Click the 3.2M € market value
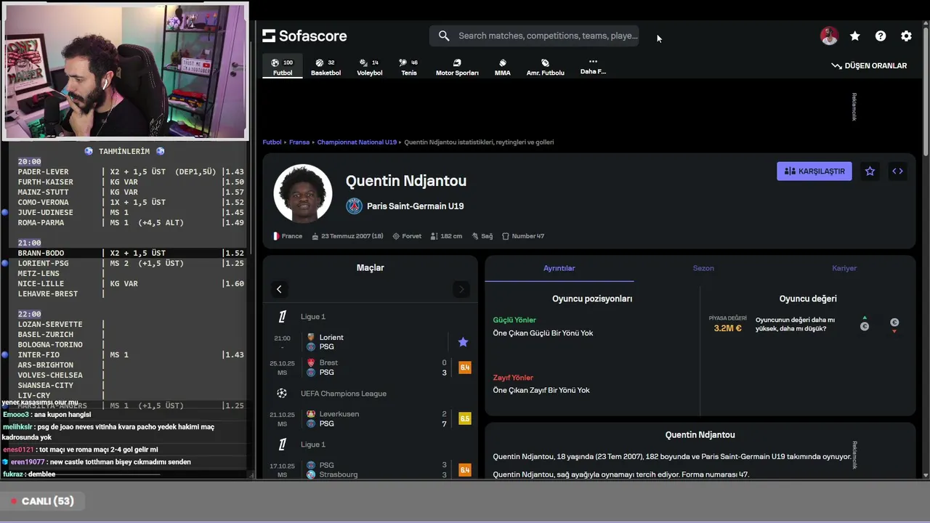This screenshot has width=930, height=523. [x=727, y=328]
